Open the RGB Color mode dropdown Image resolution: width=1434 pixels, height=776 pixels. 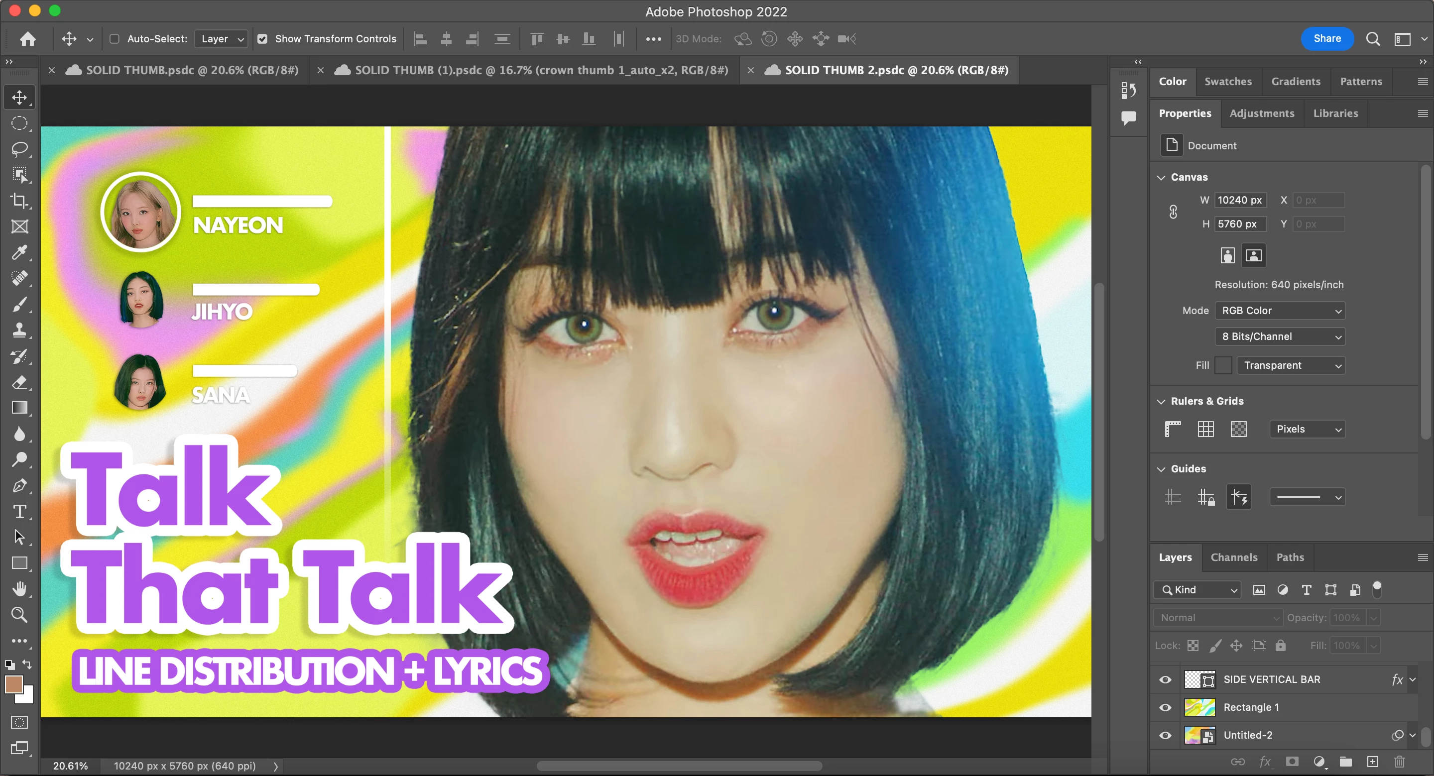click(x=1279, y=311)
